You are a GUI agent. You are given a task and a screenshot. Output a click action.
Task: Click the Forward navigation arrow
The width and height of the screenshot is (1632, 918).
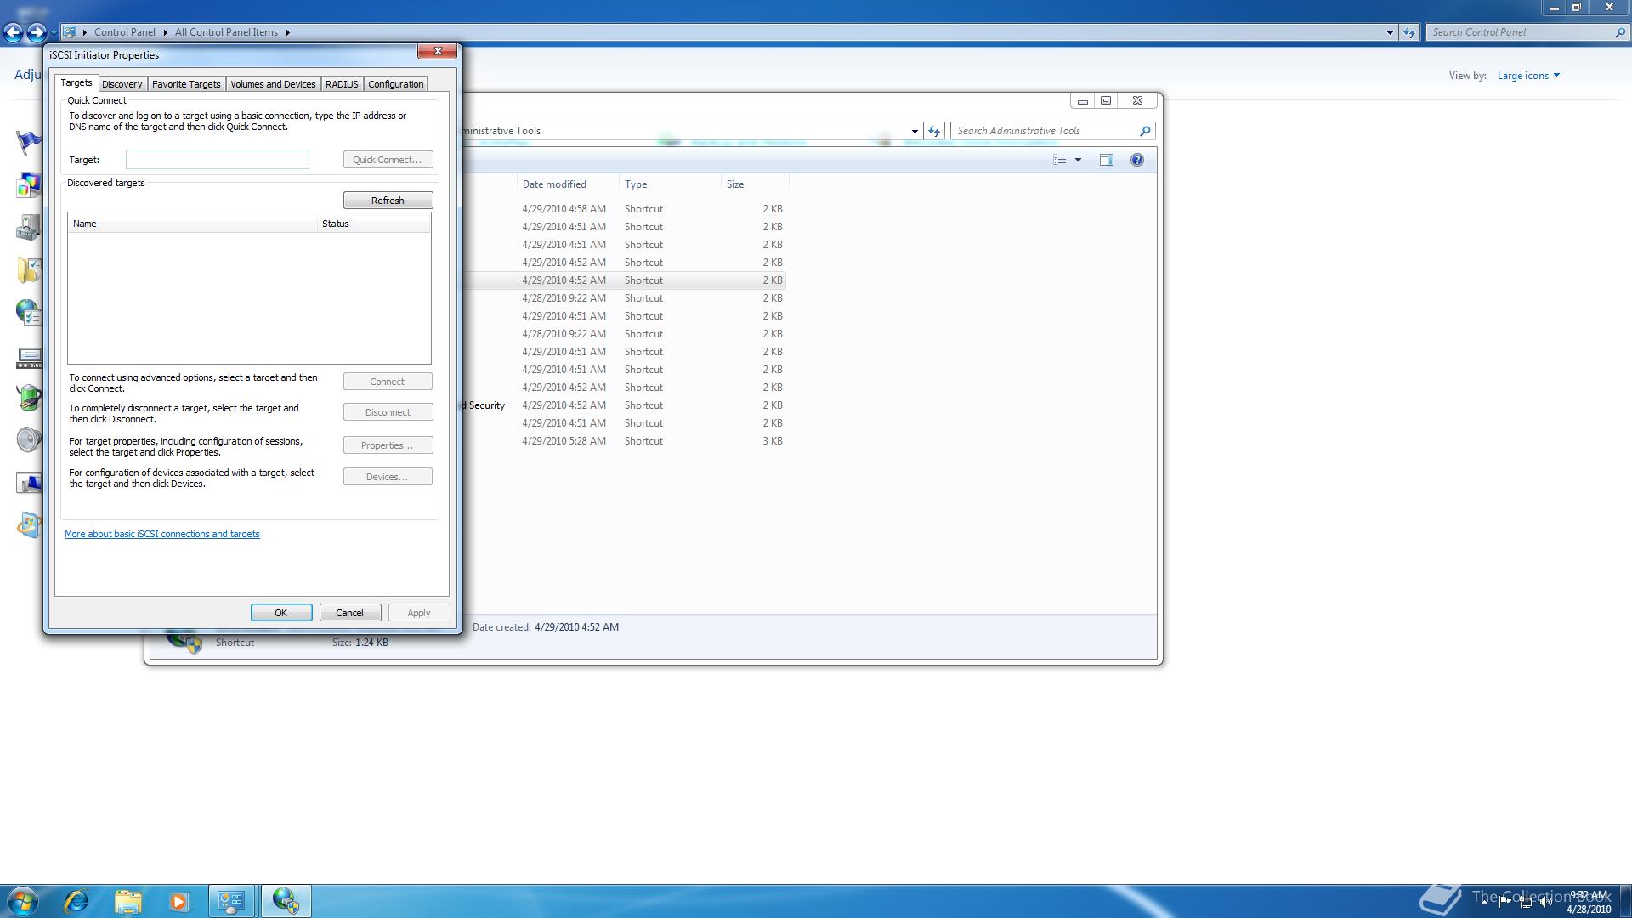pyautogui.click(x=36, y=32)
